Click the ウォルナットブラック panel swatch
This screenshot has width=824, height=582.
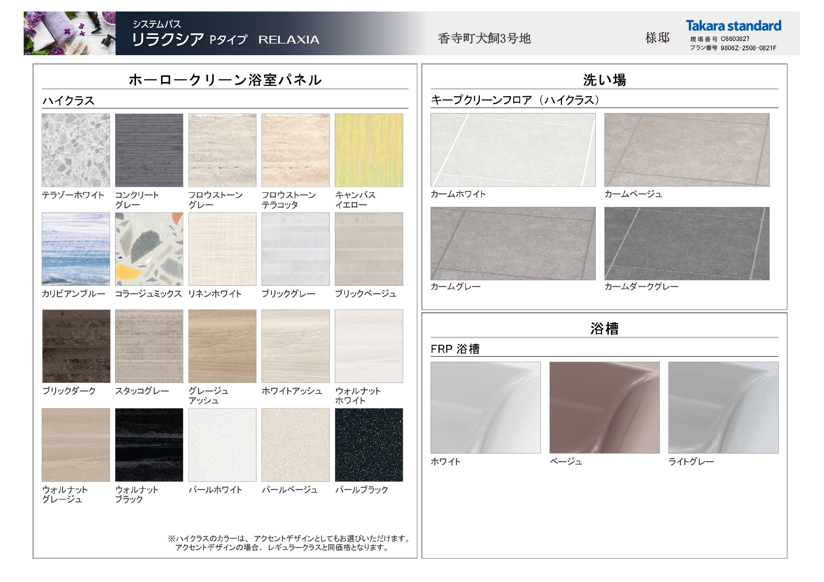tap(149, 445)
